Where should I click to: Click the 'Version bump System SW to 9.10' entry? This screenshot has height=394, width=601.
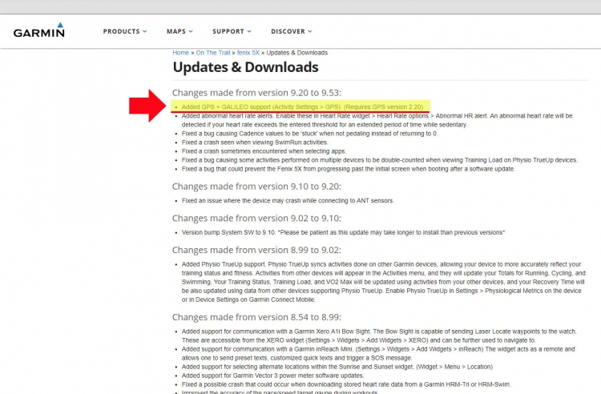coord(343,232)
